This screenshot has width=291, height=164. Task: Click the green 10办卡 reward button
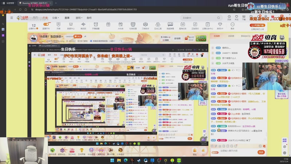click(x=201, y=39)
